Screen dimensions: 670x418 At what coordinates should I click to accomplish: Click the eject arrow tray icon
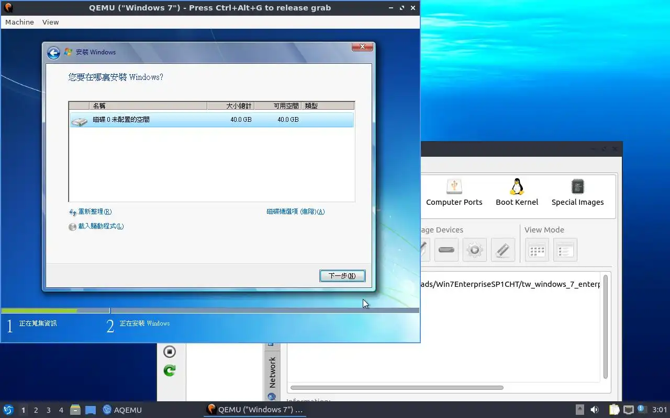(580, 410)
